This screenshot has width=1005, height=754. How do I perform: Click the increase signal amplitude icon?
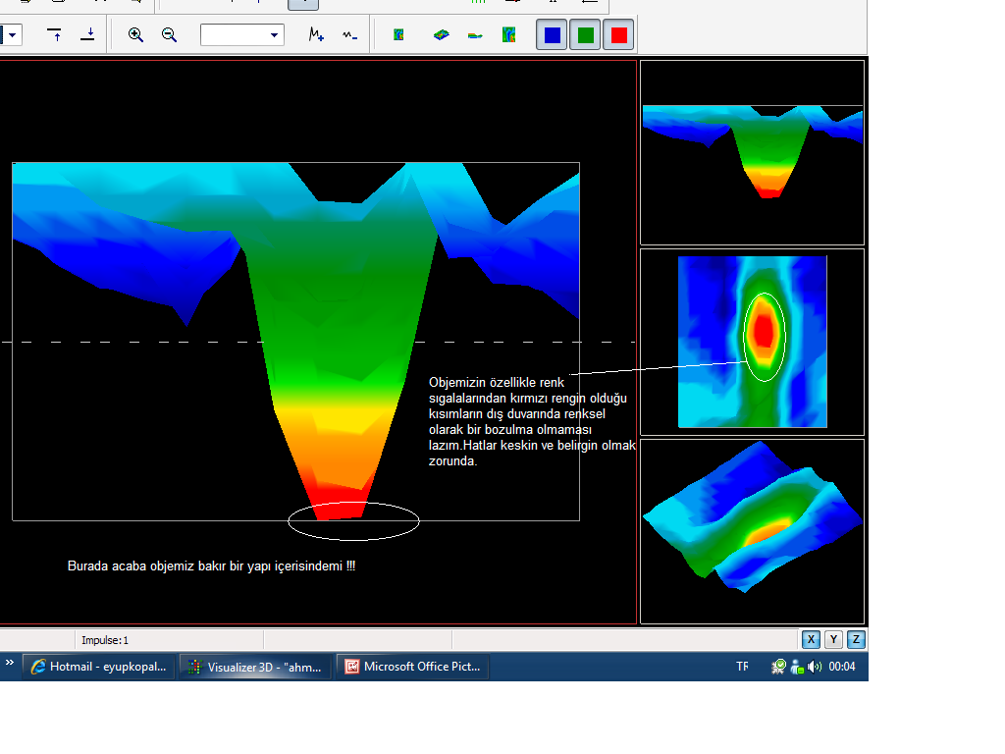316,34
